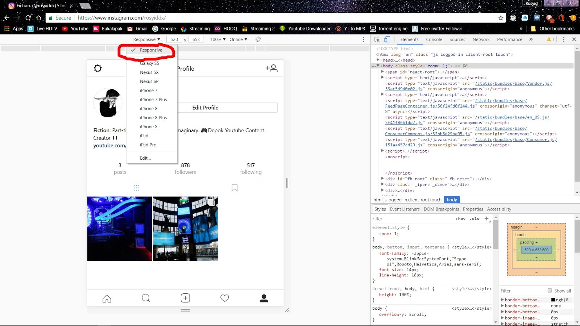This screenshot has height=326, width=580.
Task: Select iPad Pro from the device dropdown
Action: [148, 145]
